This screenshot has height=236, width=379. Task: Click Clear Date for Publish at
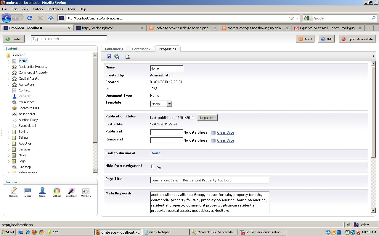(226, 132)
